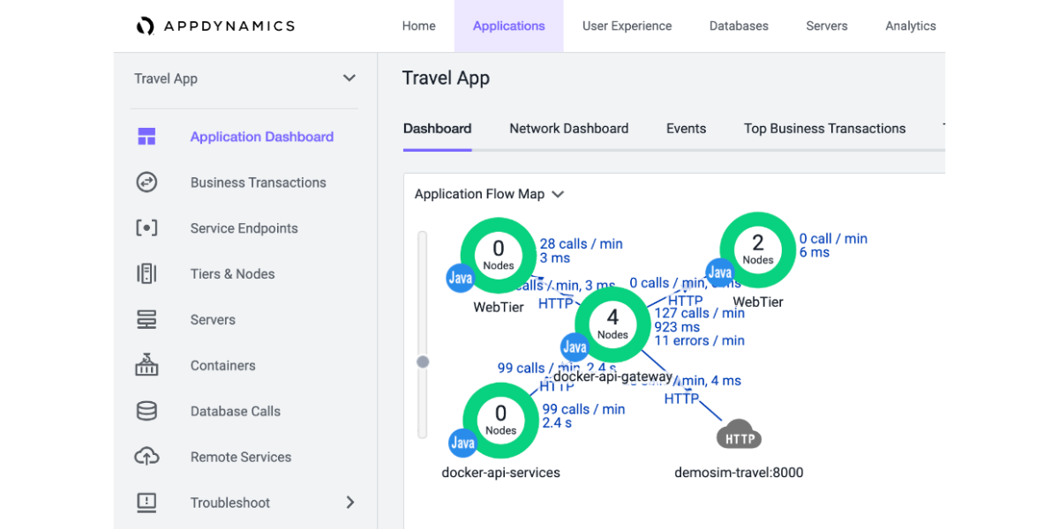Screen dimensions: 1059x529
Task: Click the 'docker-api-services' label
Action: coord(501,473)
